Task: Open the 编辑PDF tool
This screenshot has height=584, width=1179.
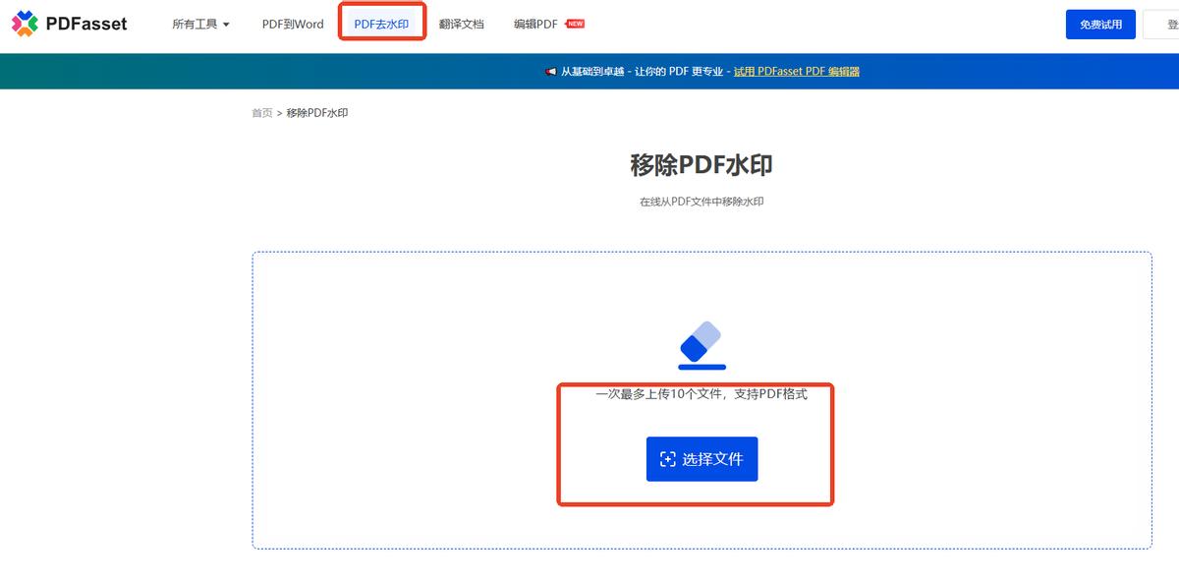Action: pos(535,24)
